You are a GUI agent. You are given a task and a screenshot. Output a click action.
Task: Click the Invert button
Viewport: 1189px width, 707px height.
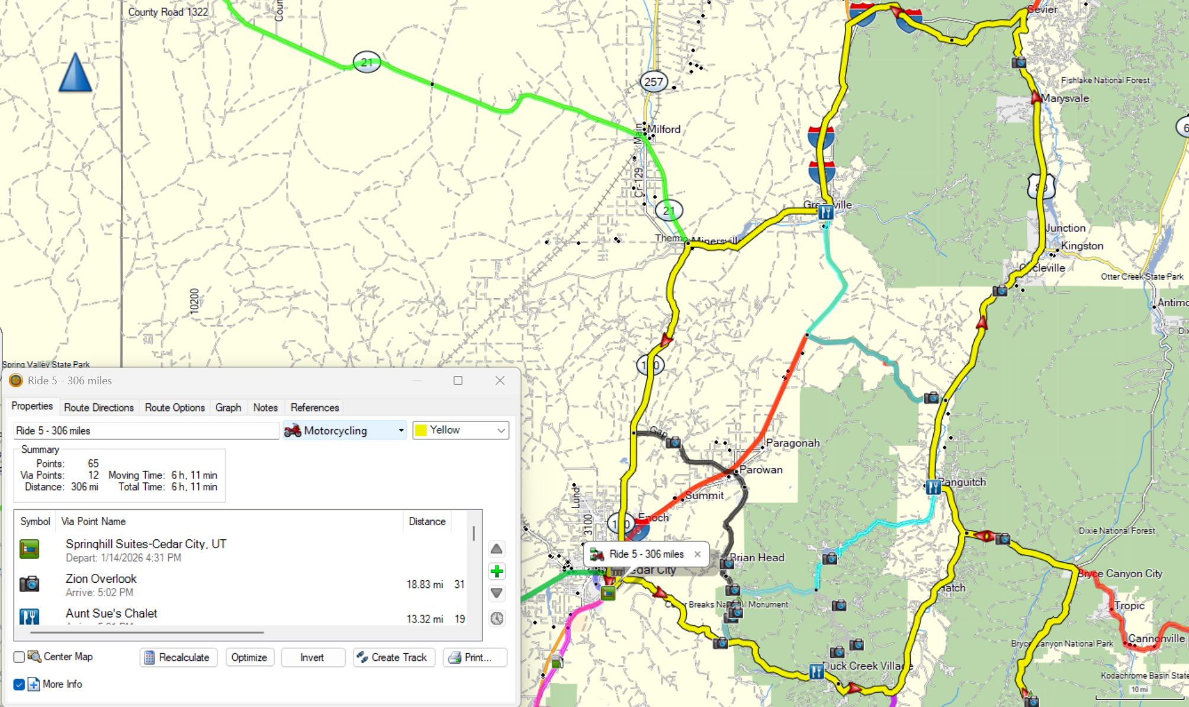tap(312, 657)
